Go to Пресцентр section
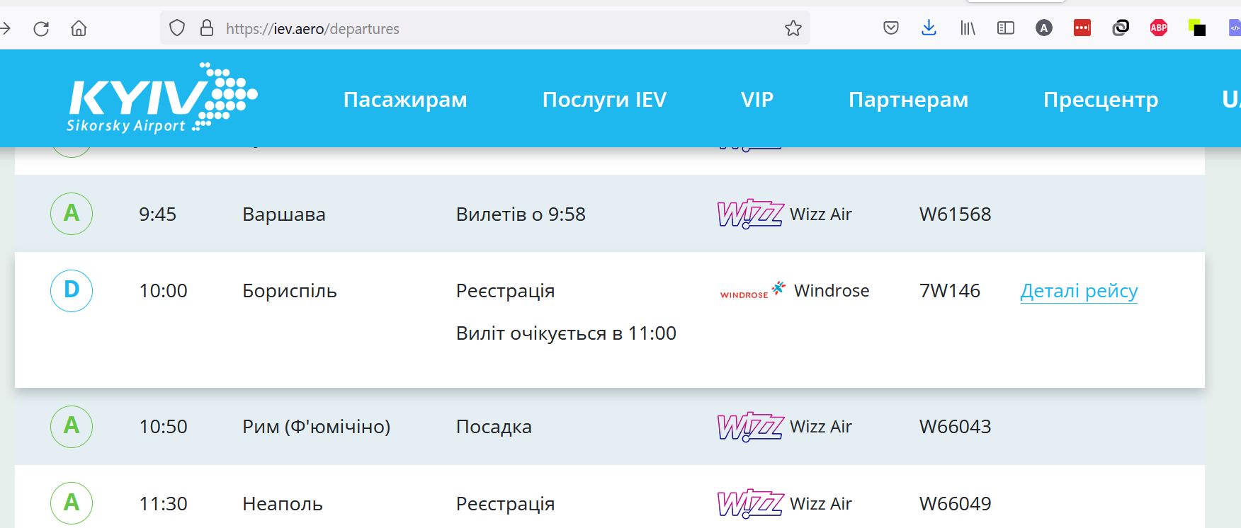The height and width of the screenshot is (528, 1241). 1101,100
